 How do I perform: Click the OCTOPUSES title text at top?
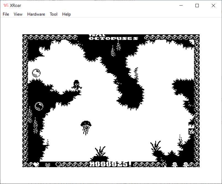tap(113, 38)
